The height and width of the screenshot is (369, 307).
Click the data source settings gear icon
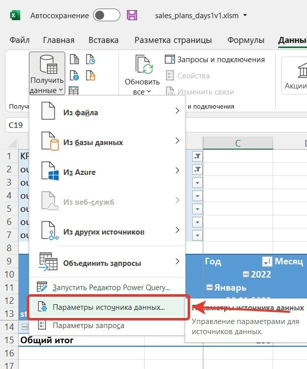(x=42, y=307)
